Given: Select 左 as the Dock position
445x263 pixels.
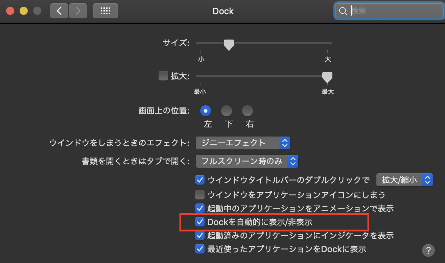Looking at the screenshot, I should [206, 111].
